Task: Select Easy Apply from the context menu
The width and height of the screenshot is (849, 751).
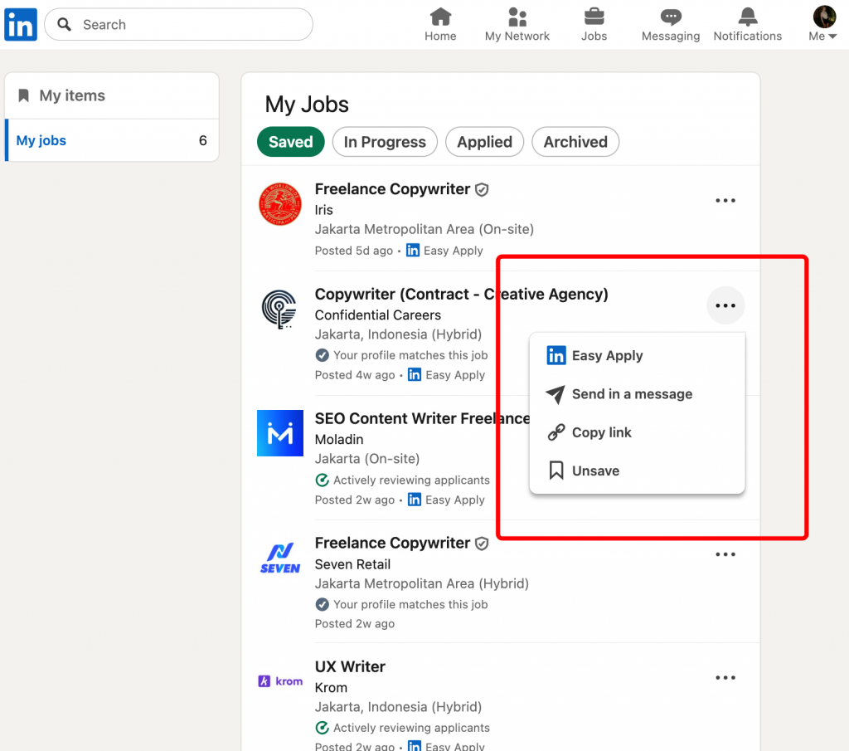Action: pos(607,356)
